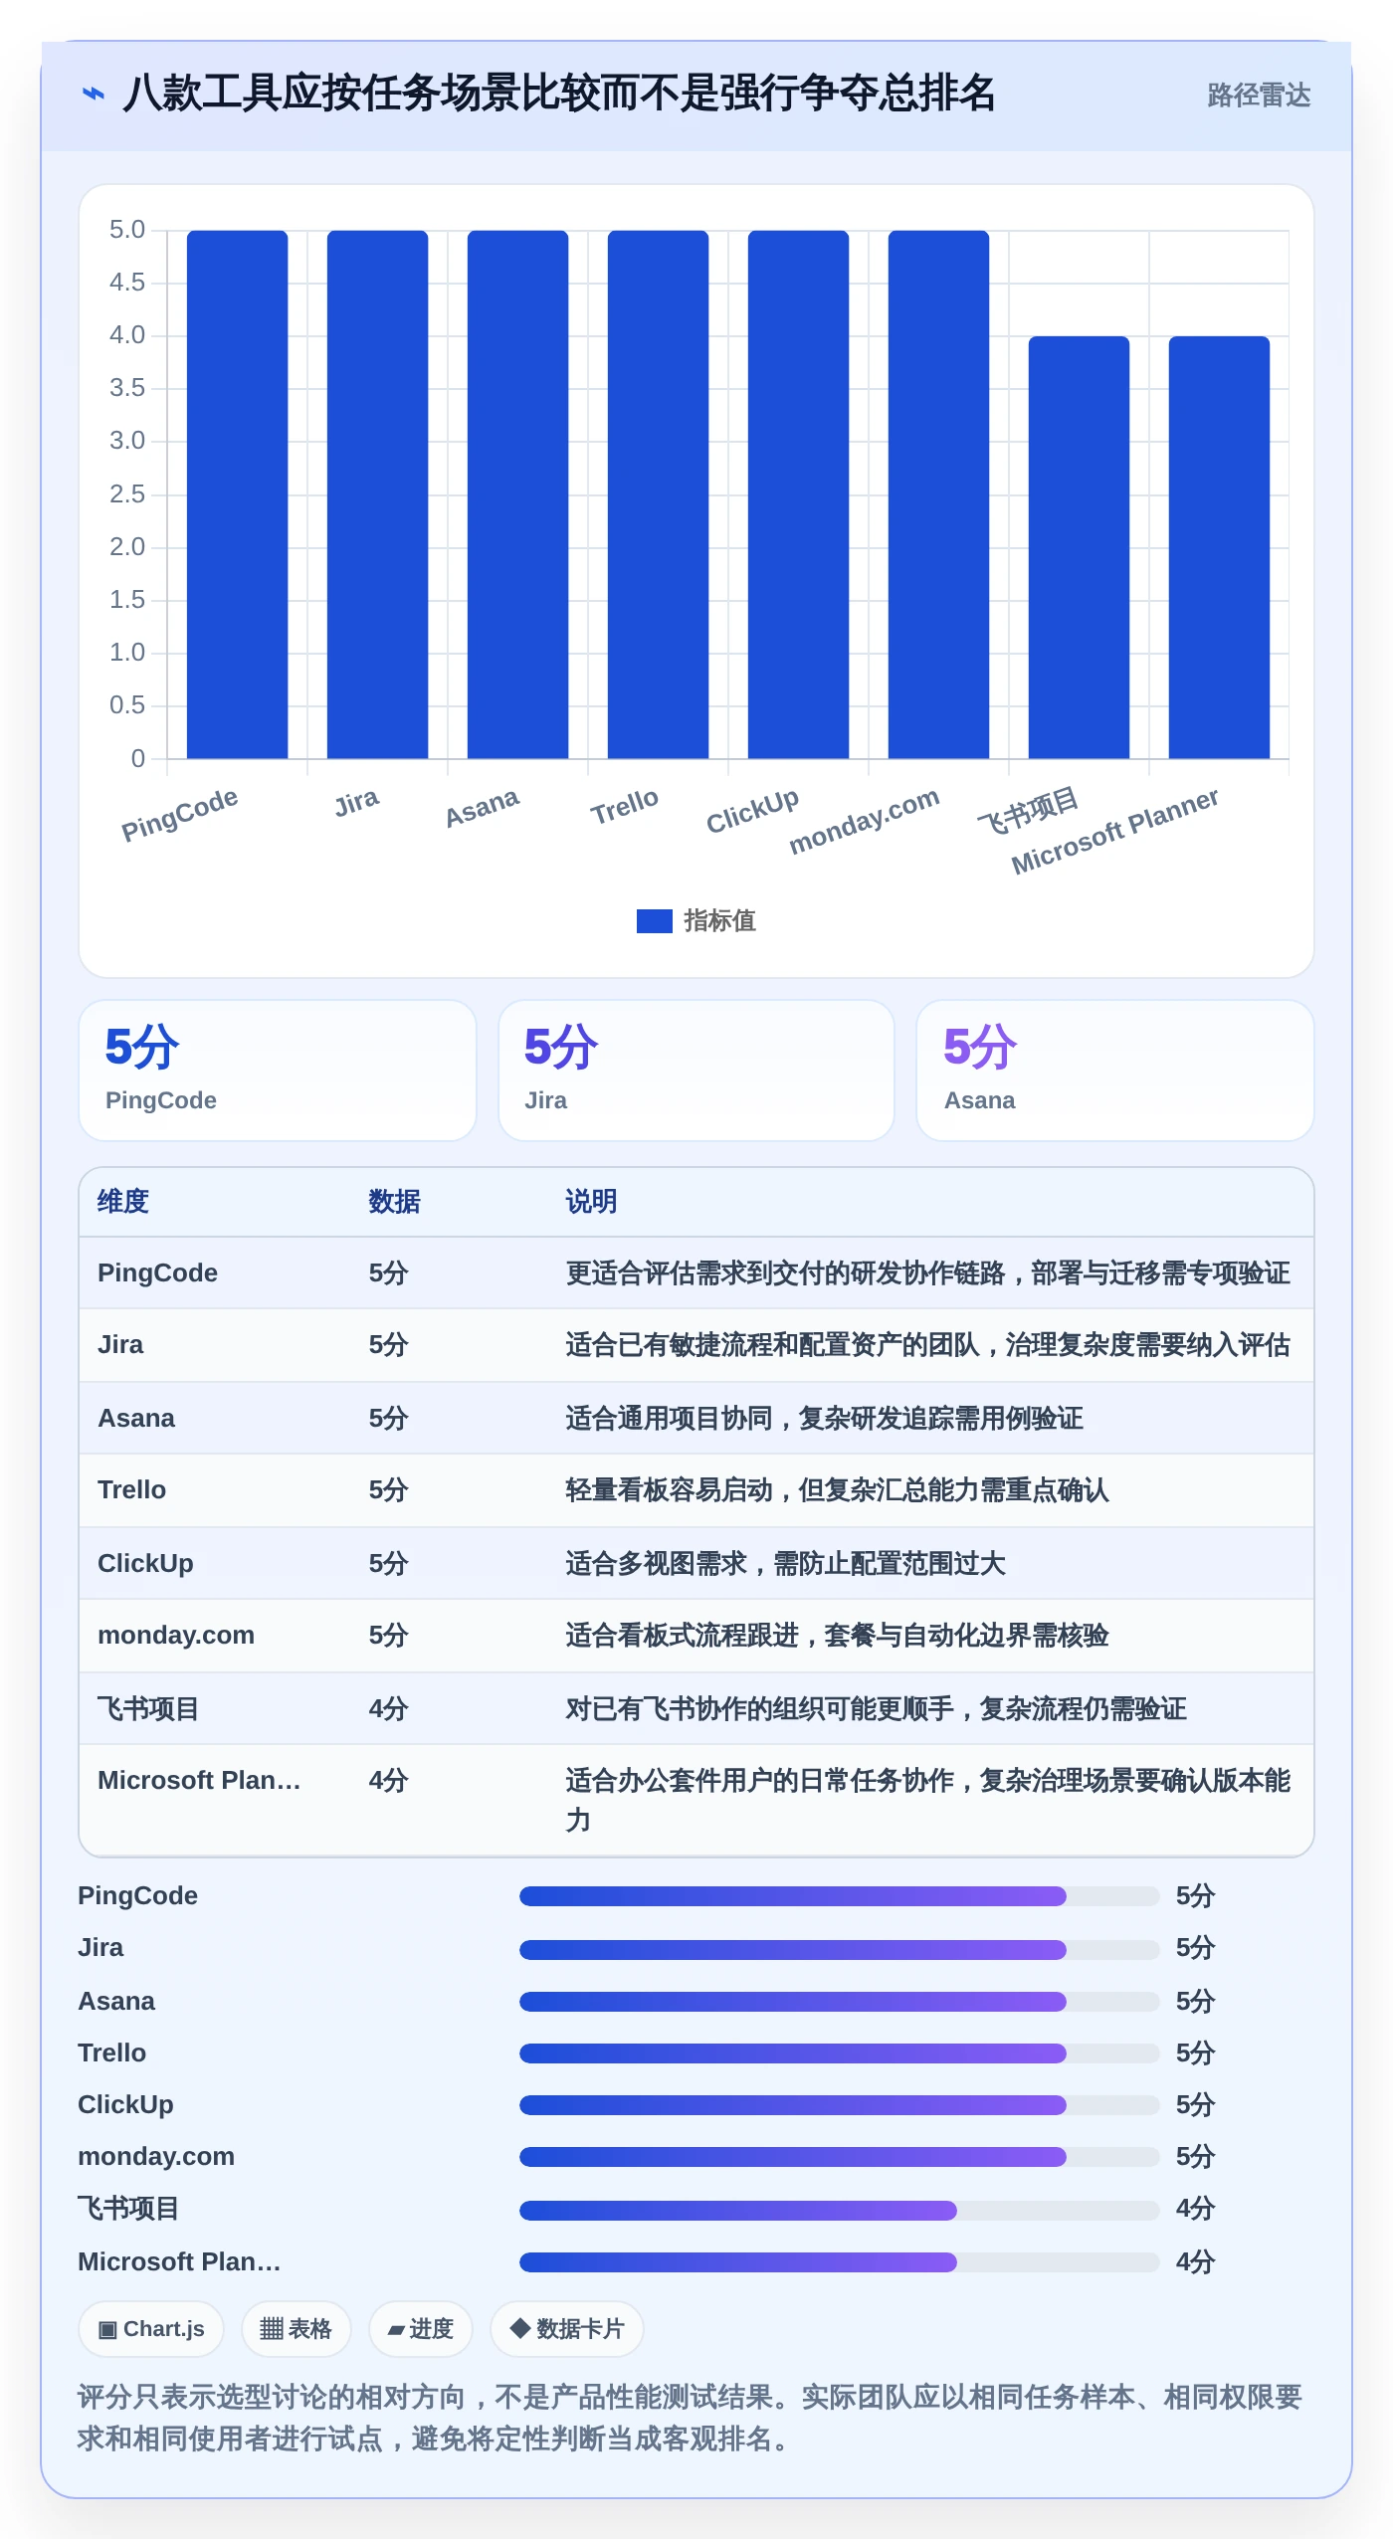Click the Asana progress bar
Image resolution: width=1393 pixels, height=2539 pixels.
[839, 2002]
